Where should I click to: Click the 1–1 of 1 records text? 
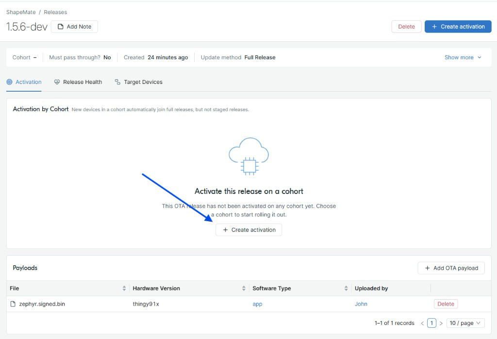click(x=394, y=323)
